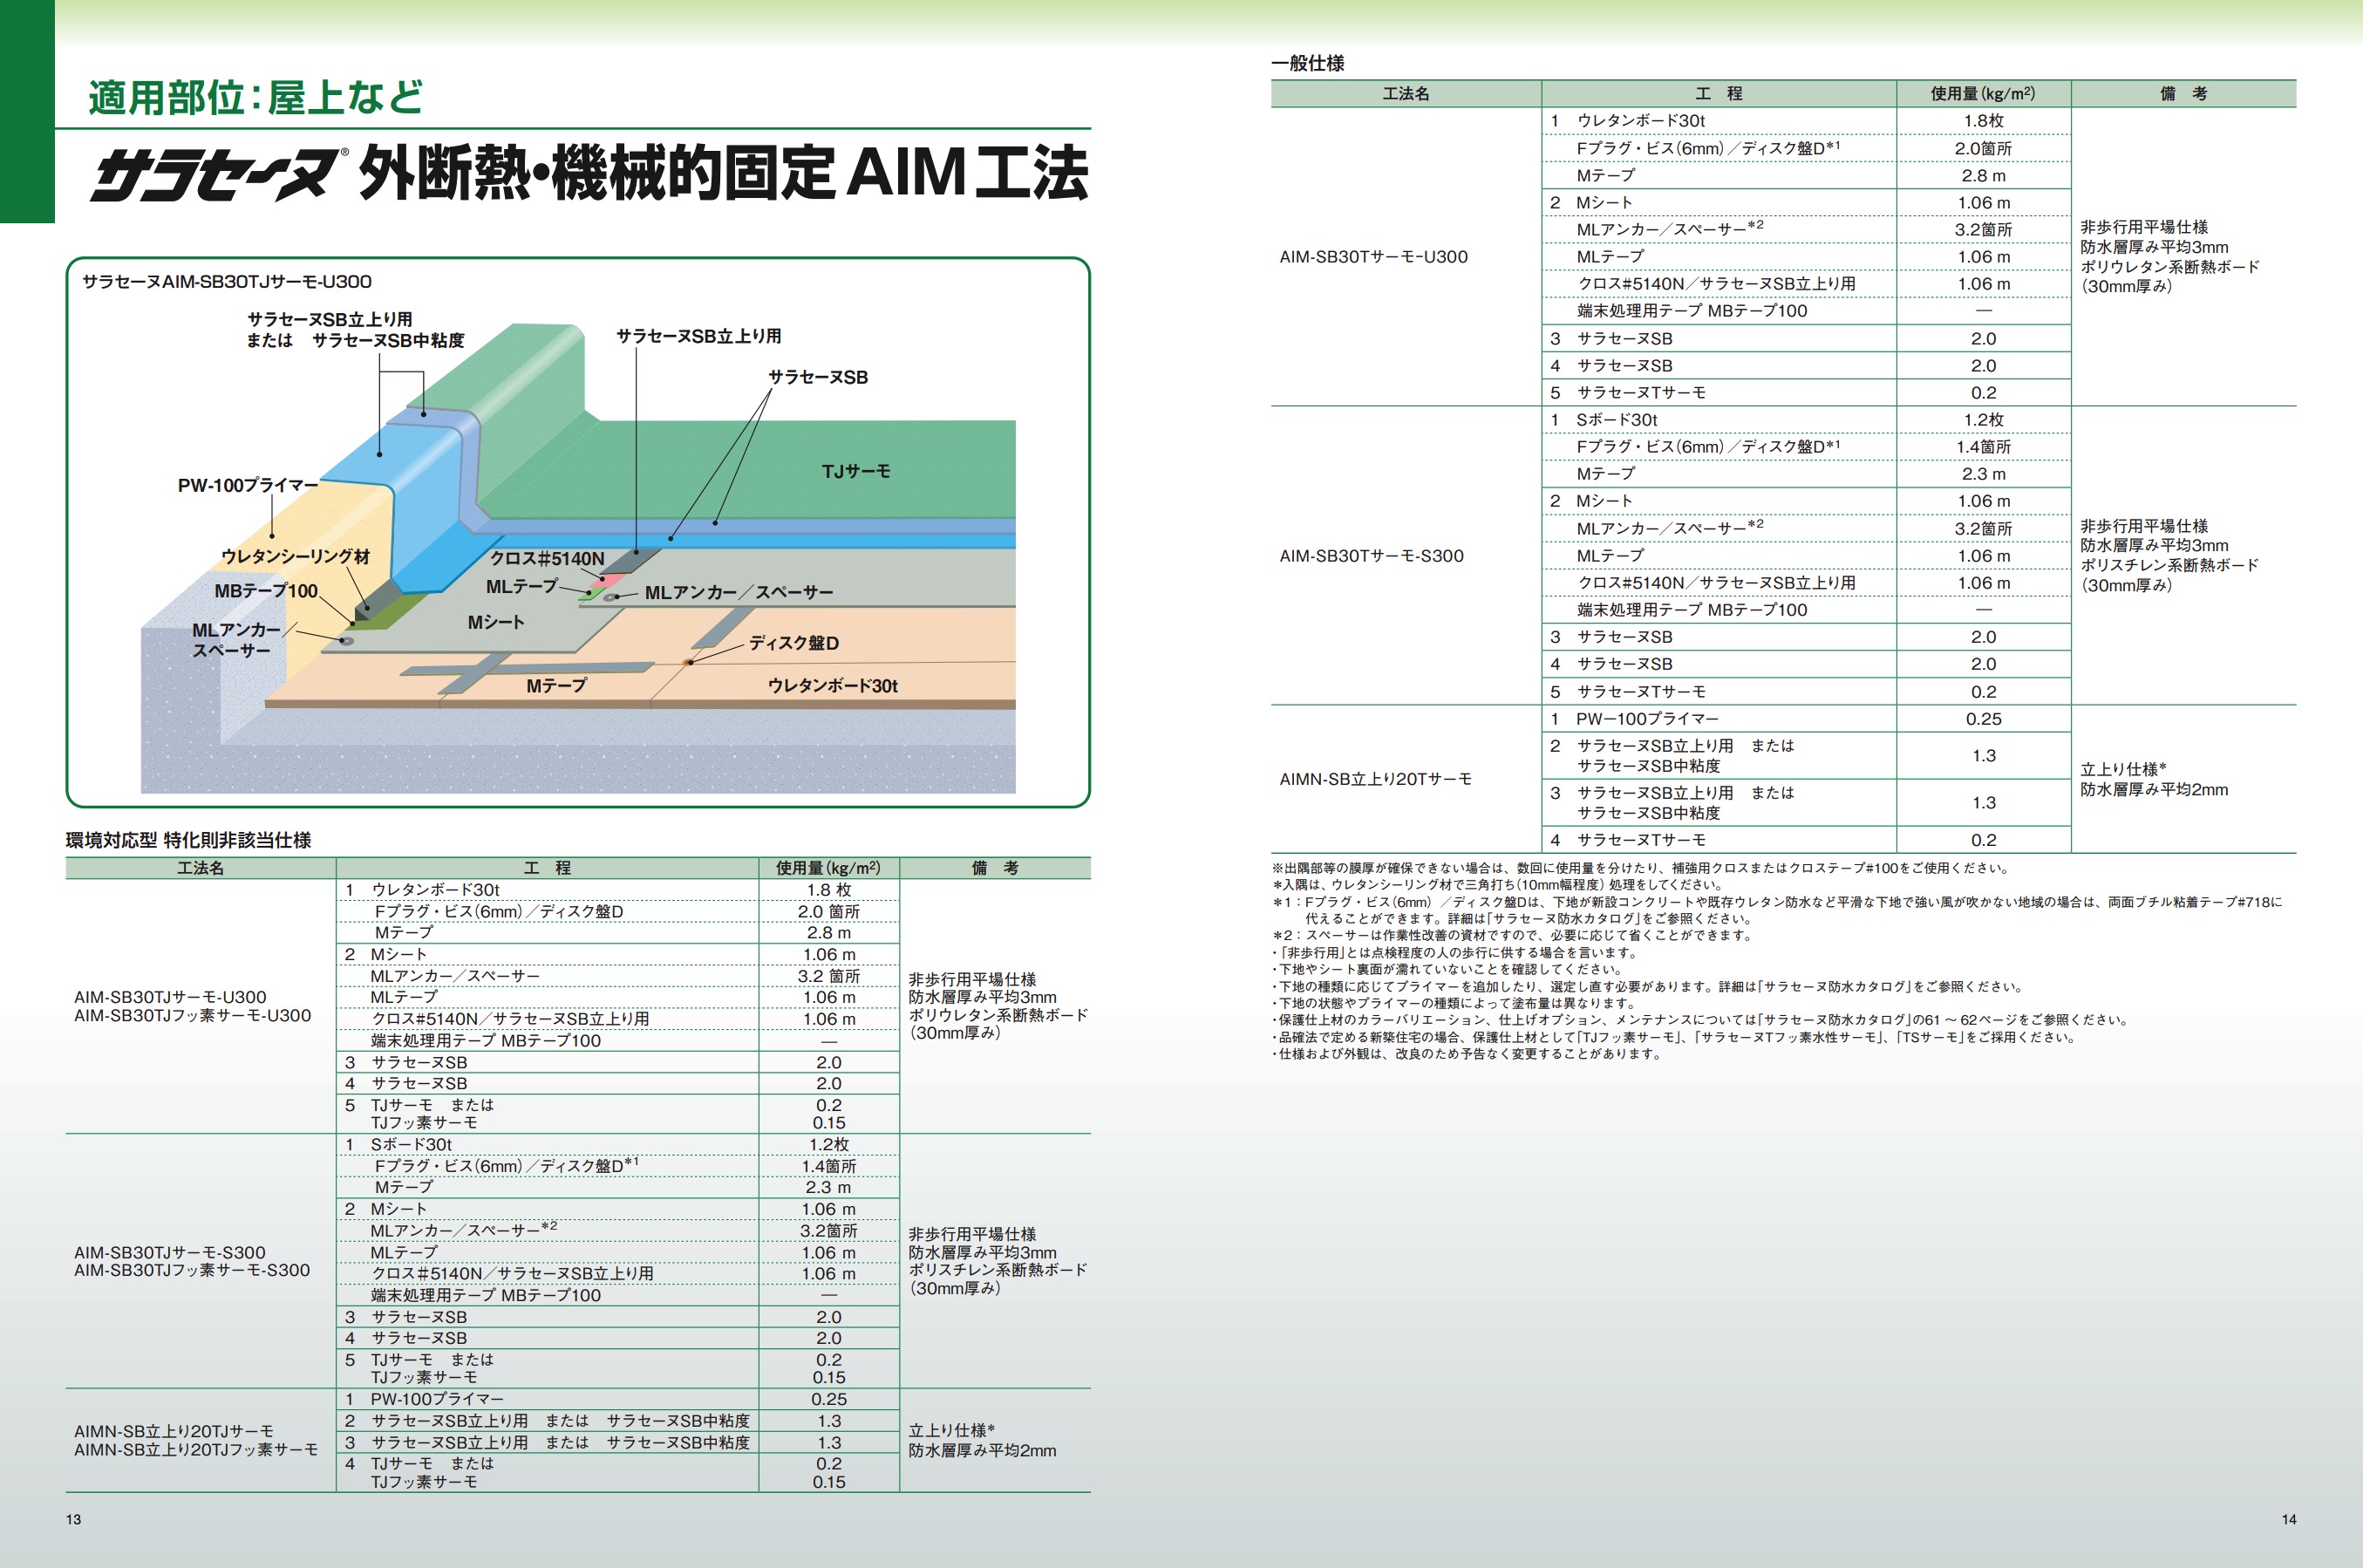This screenshot has height=1568, width=2363.
Task: Click the heading '適用部位:屋上など'
Action: (255, 97)
